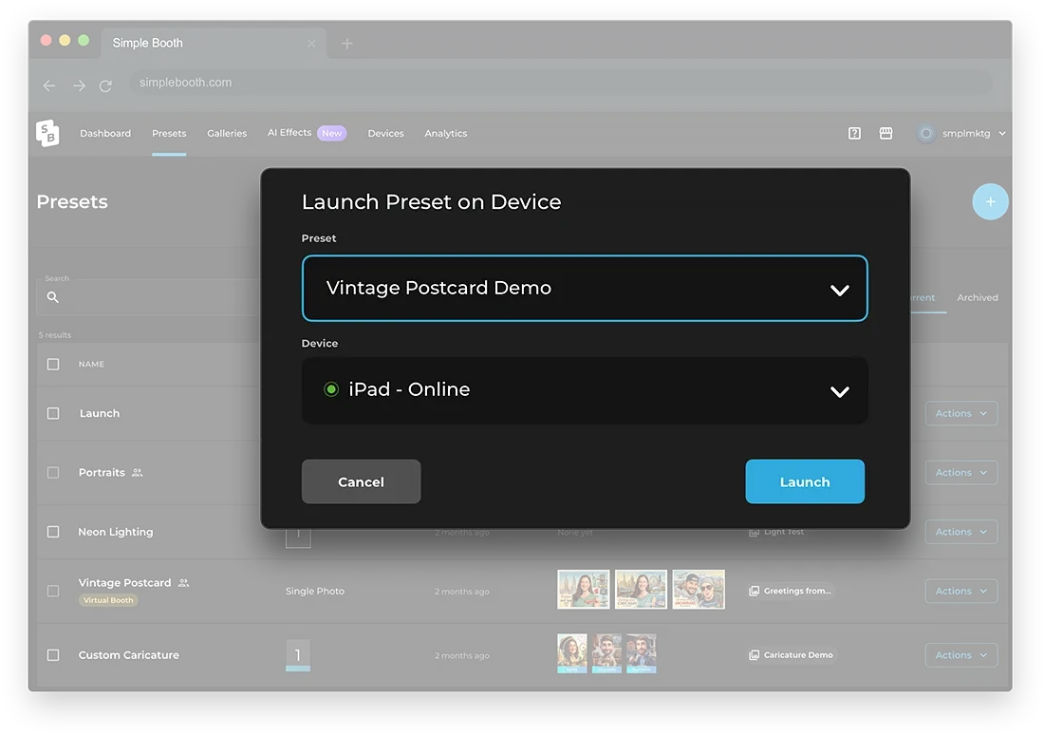Open the Analytics nav item
Image resolution: width=1044 pixels, height=735 pixels.
click(446, 133)
